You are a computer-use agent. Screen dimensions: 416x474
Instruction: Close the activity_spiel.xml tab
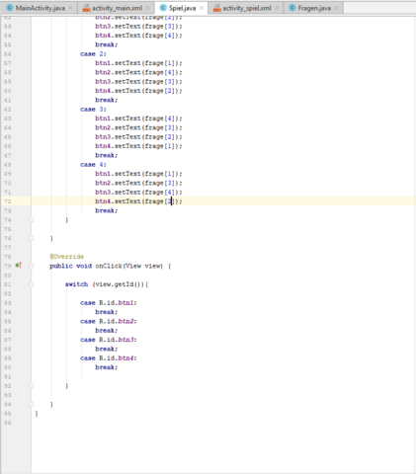coord(277,8)
